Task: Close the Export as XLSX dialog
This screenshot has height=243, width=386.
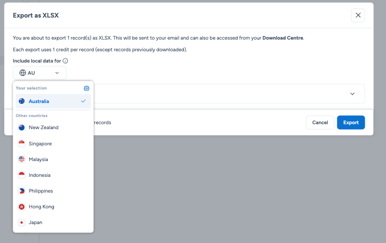Action: 358,15
